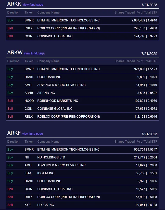Click the Sell label for ROBINHOOD MARKETS INC
The height and width of the screenshot is (210, 165).
[x=10, y=101]
